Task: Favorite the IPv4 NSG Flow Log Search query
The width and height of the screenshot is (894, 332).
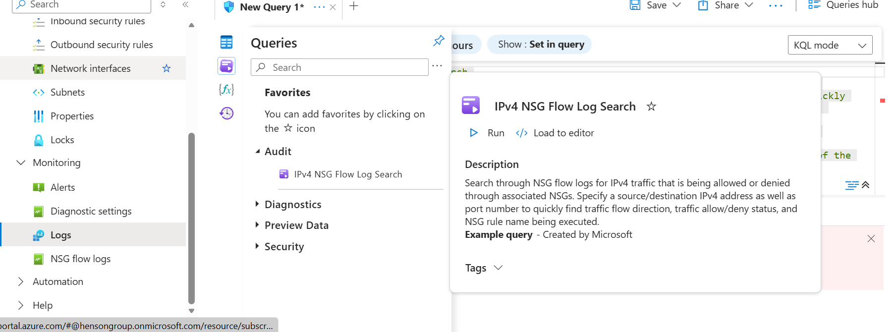Action: (651, 107)
